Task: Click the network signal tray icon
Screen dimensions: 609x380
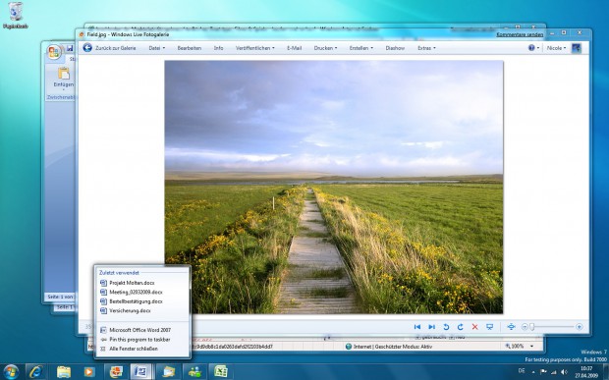Action: [x=554, y=372]
